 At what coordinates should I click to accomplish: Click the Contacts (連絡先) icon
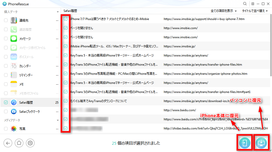coord(14,20)
